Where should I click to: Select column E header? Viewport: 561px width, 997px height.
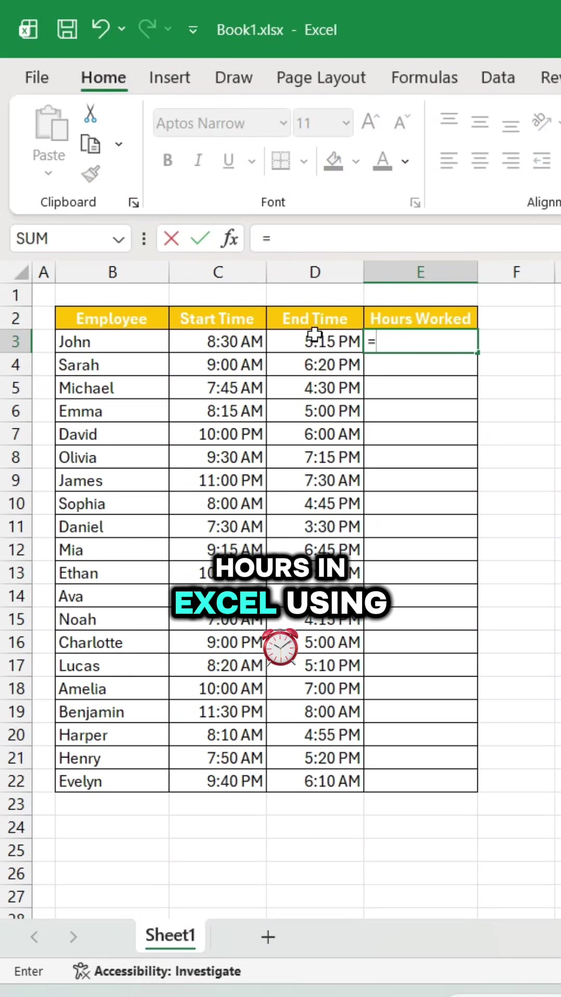click(420, 272)
